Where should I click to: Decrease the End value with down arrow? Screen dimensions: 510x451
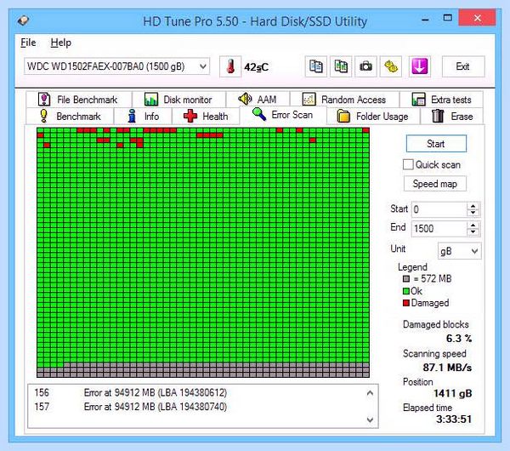[473, 231]
